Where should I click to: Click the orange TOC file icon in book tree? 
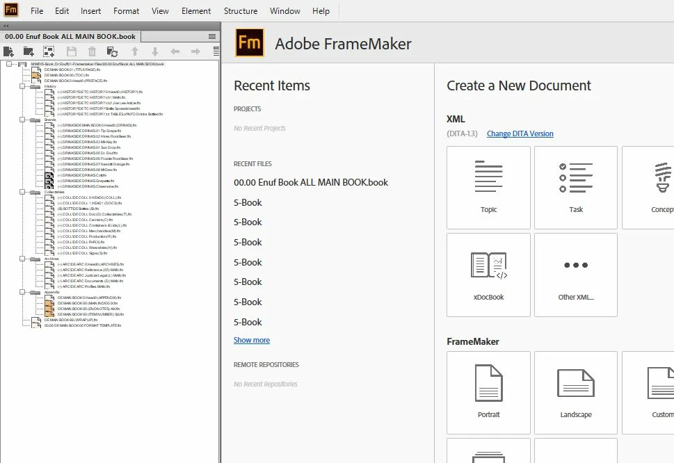37,75
